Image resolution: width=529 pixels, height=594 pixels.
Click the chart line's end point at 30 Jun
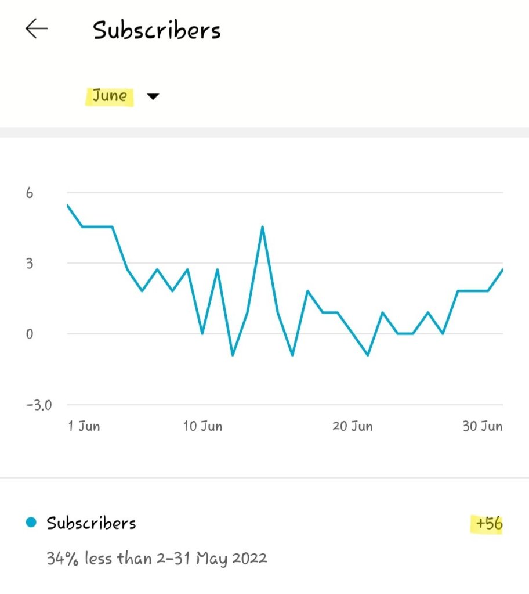tap(502, 269)
